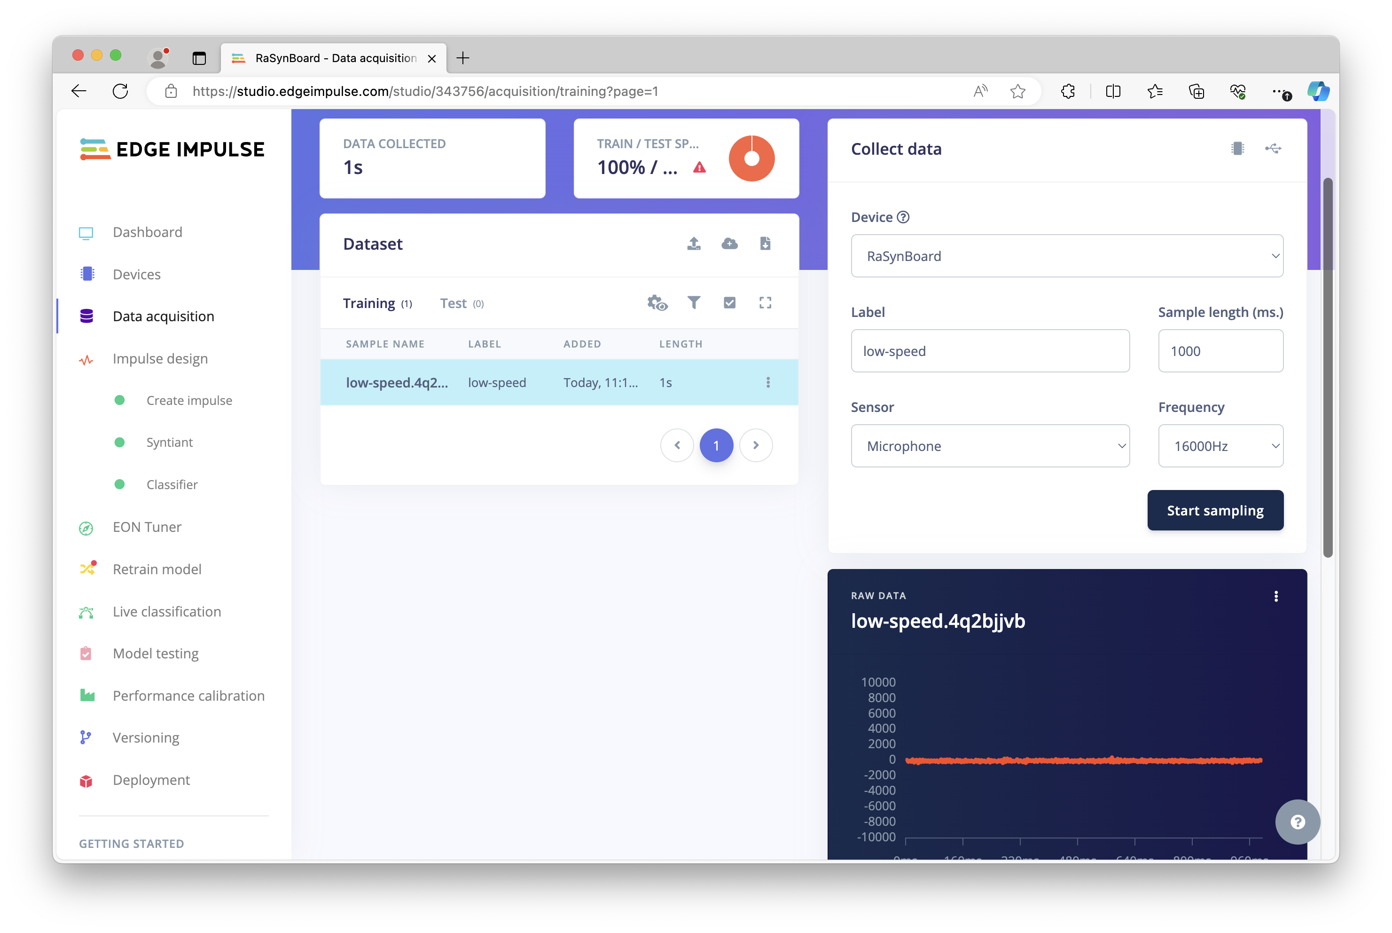The width and height of the screenshot is (1392, 933).
Task: Click the download dataset icon
Action: click(x=766, y=244)
